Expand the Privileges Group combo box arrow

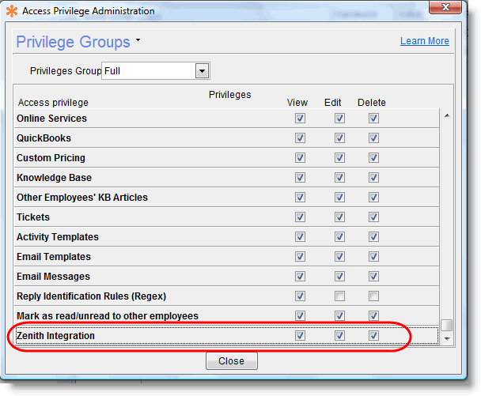203,71
